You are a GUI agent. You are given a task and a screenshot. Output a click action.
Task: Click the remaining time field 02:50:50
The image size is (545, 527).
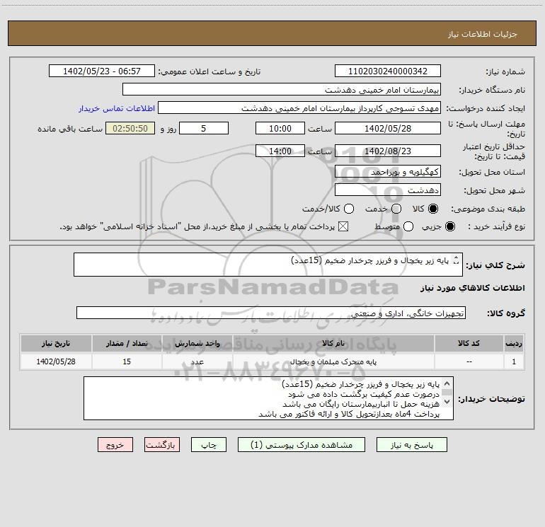click(x=130, y=128)
